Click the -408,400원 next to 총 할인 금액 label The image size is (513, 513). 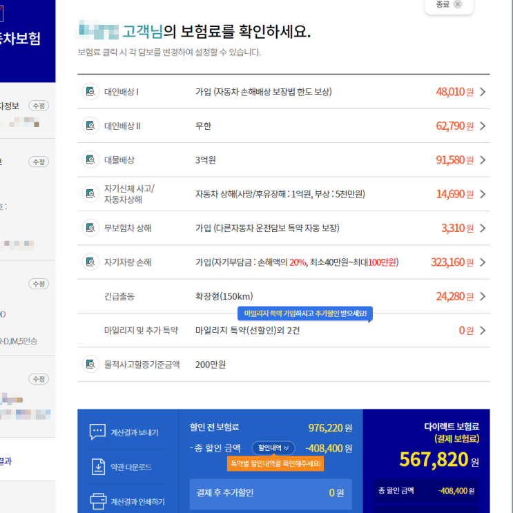tap(329, 448)
